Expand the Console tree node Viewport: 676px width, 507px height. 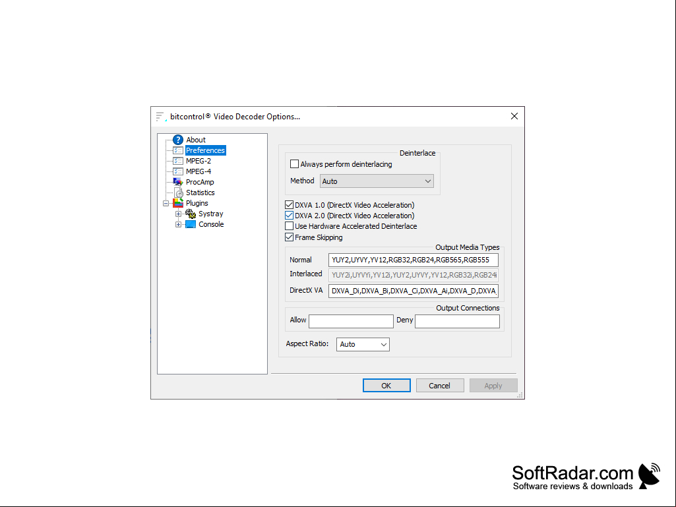click(x=178, y=224)
